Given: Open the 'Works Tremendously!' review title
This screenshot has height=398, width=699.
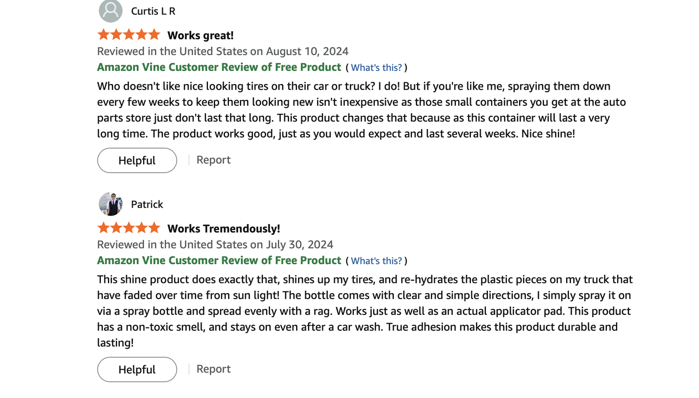Looking at the screenshot, I should click(224, 228).
